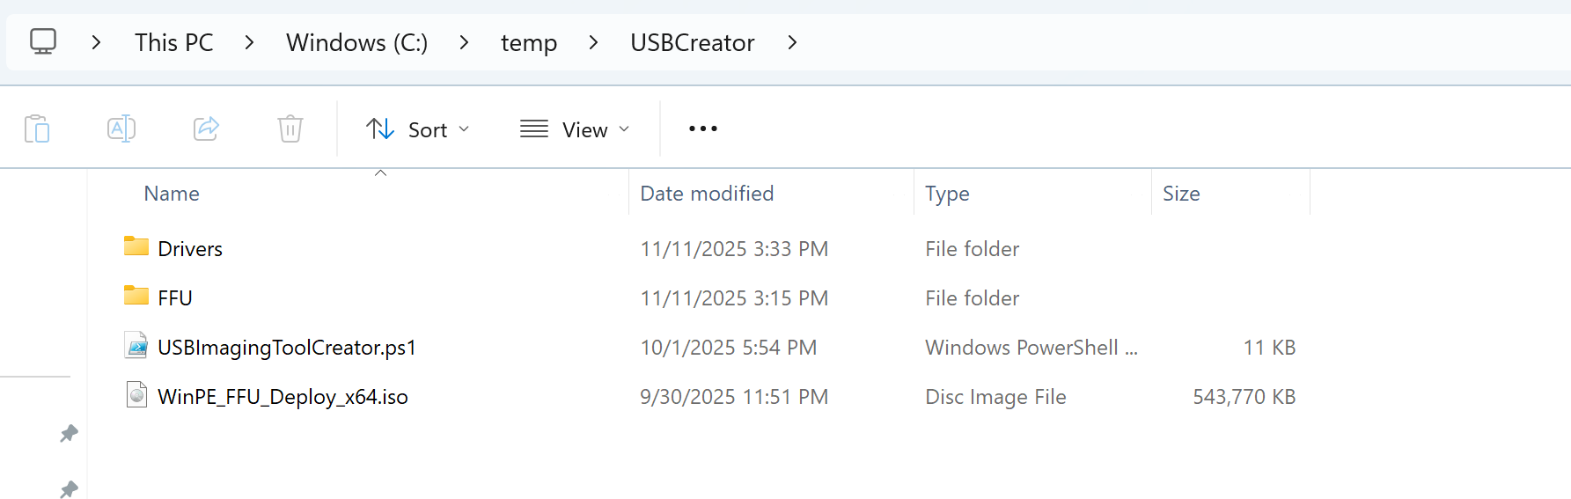Open the three-dot See more menu
The width and height of the screenshot is (1571, 499).
702,129
